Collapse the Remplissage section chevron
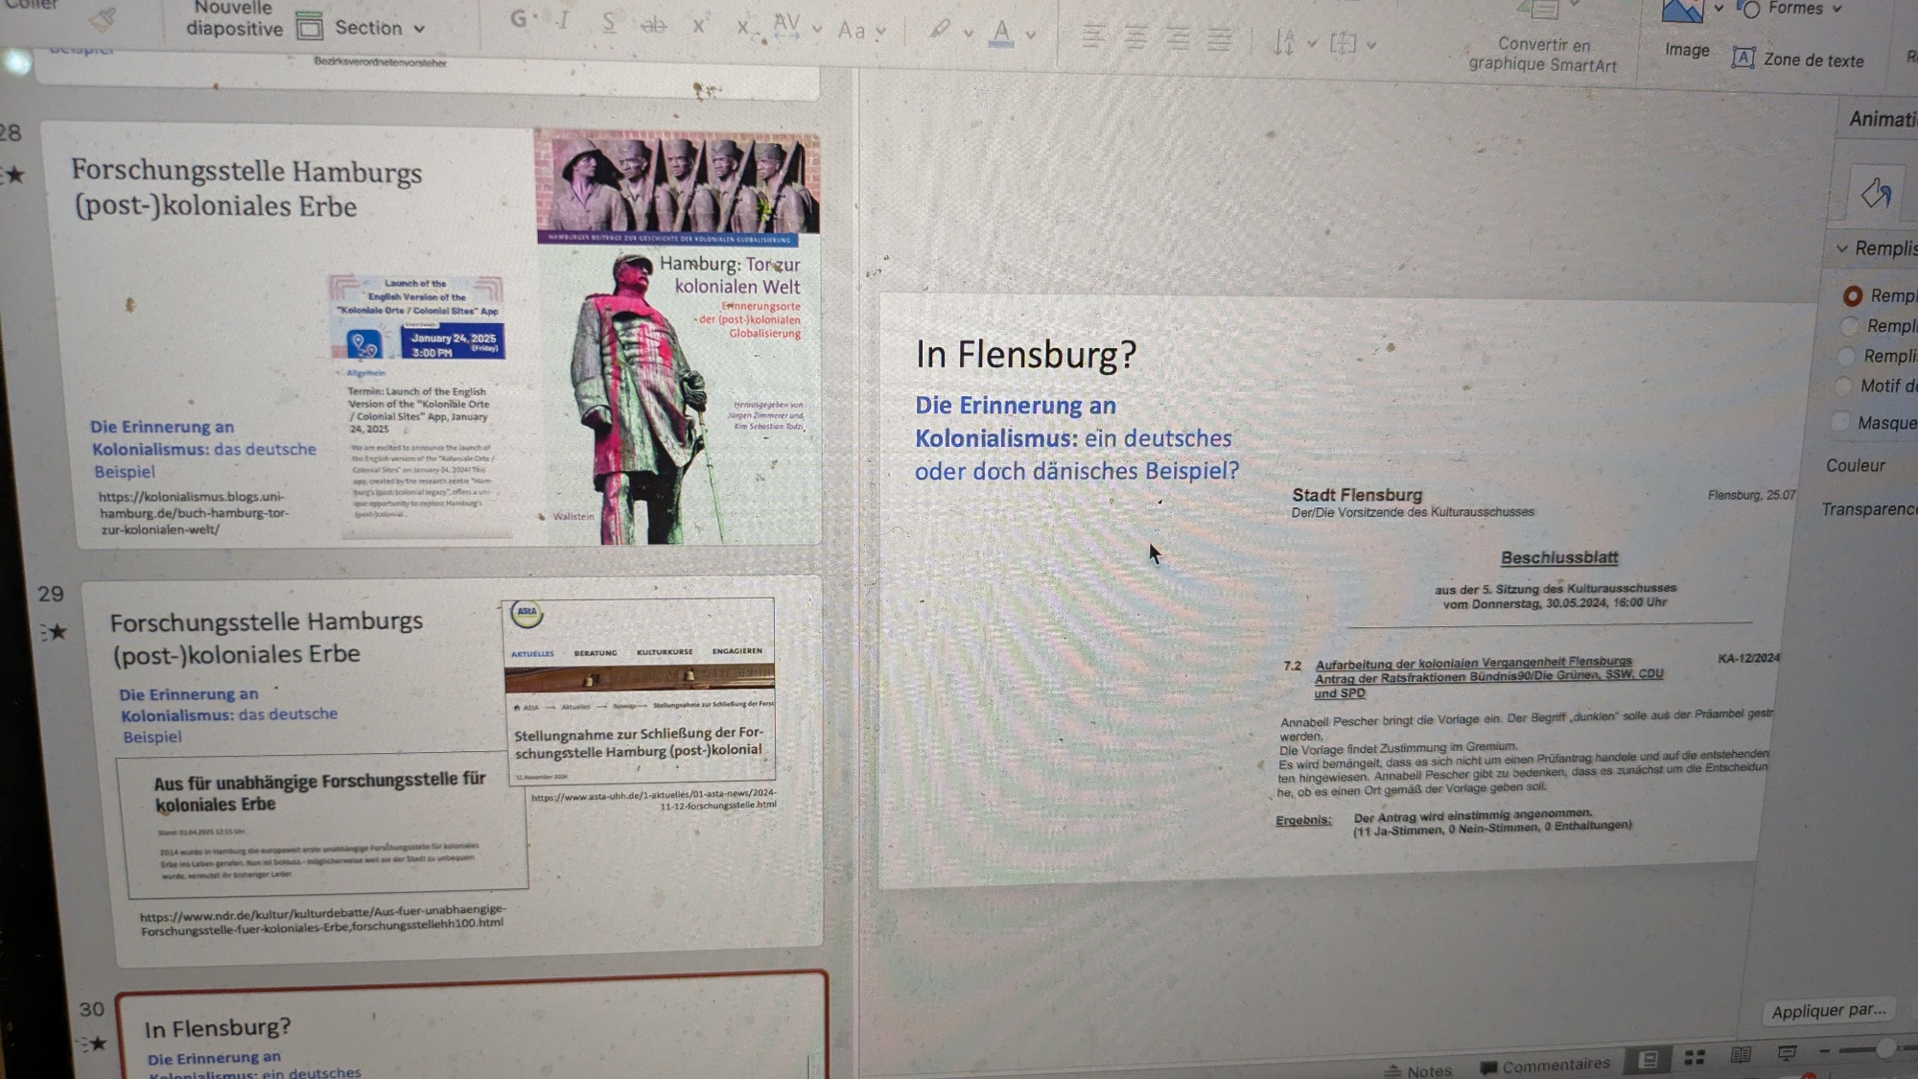Image resolution: width=1918 pixels, height=1079 pixels. click(1842, 248)
